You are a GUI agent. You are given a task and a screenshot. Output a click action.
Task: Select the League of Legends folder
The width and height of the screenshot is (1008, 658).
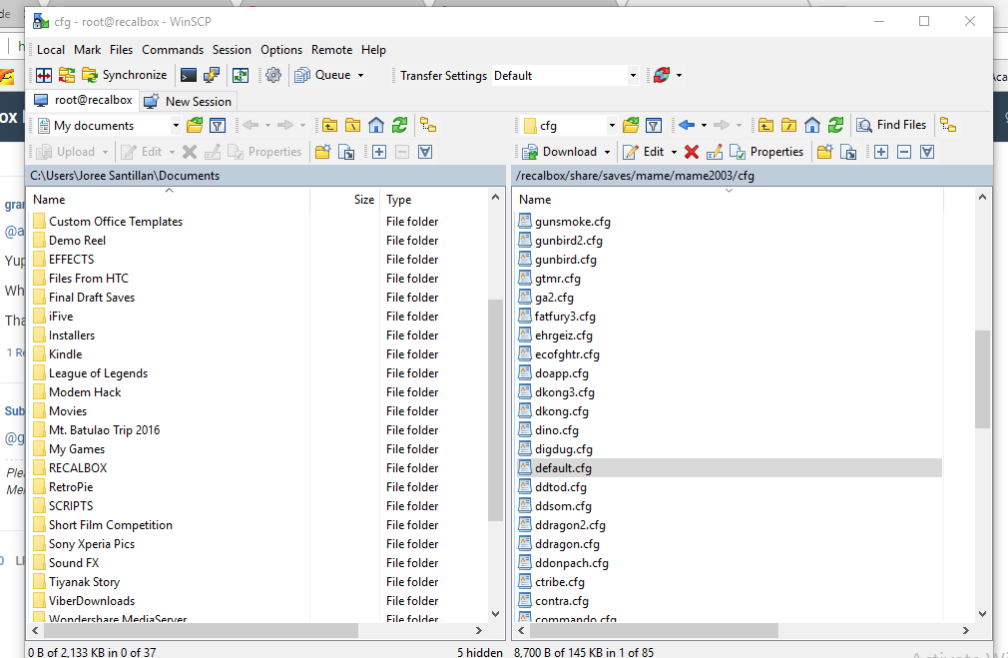99,373
